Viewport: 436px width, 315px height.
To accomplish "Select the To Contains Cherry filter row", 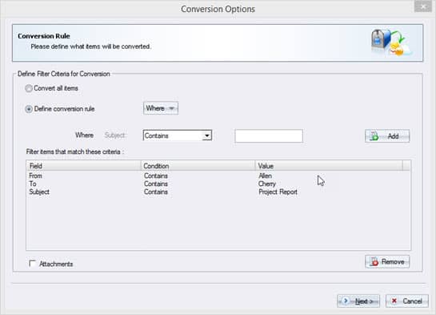I will [x=218, y=184].
